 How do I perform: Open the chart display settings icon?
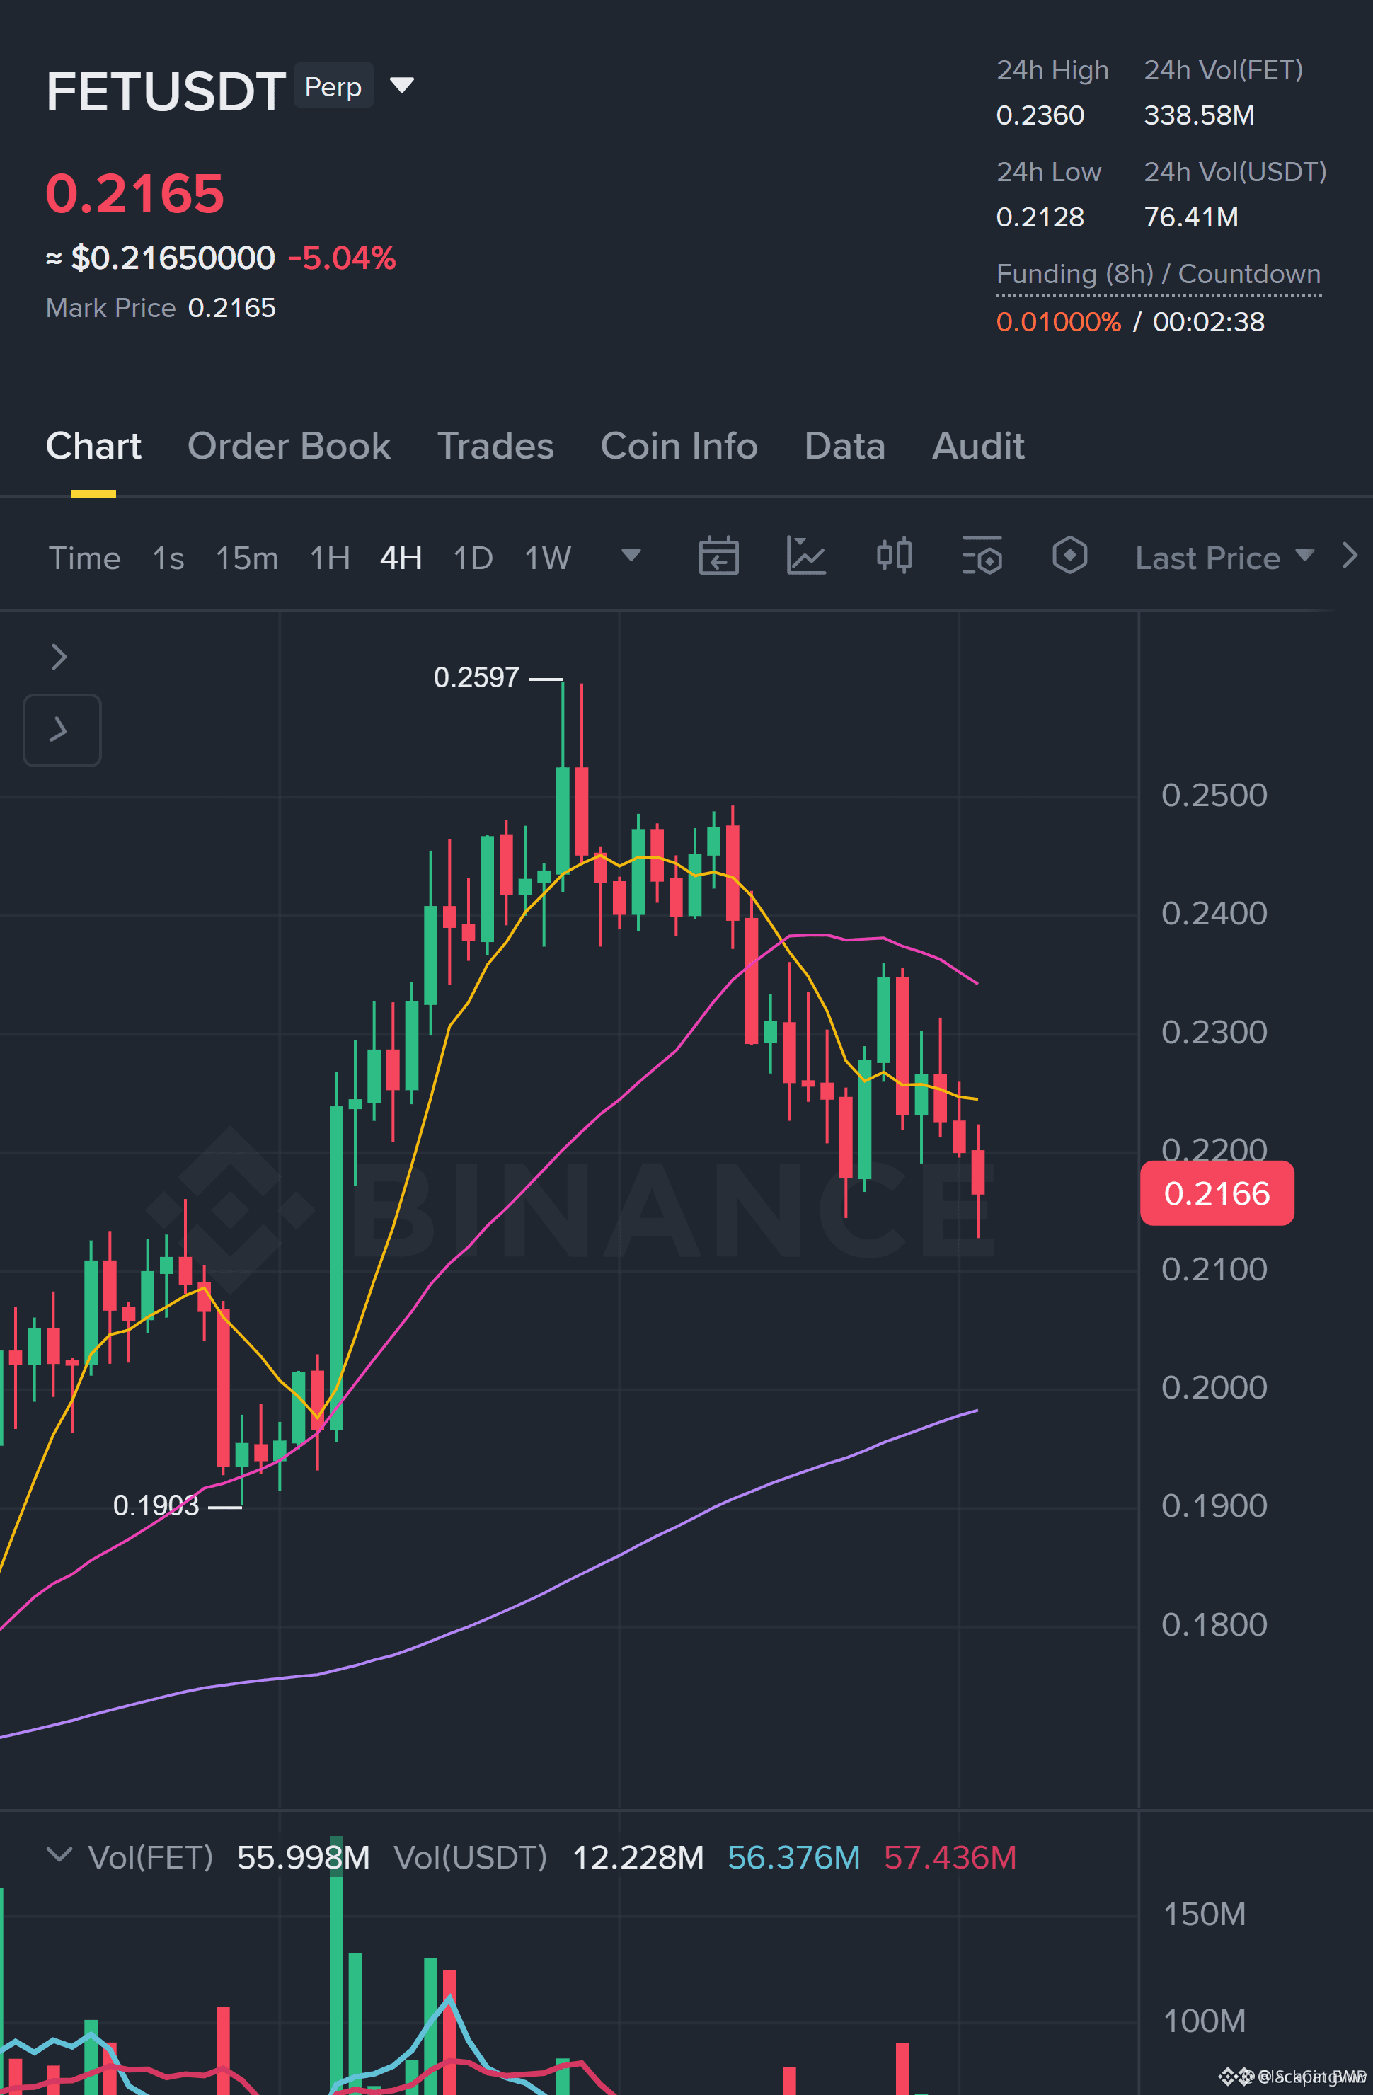pos(982,556)
